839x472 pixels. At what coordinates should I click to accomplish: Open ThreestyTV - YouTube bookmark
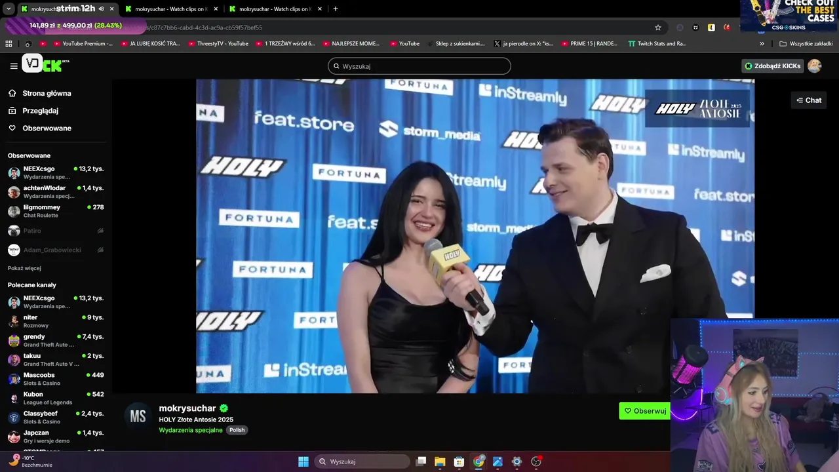click(x=218, y=44)
